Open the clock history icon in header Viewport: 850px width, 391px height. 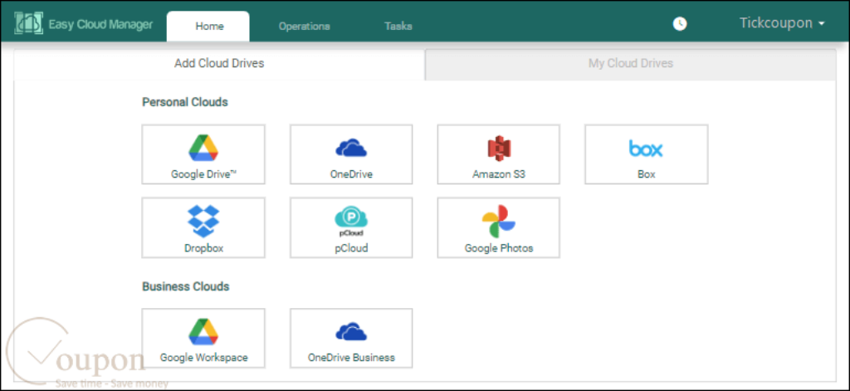click(679, 24)
